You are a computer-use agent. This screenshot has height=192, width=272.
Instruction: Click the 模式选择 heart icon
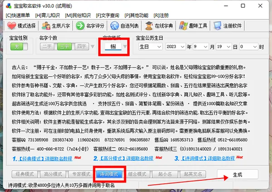11,26
